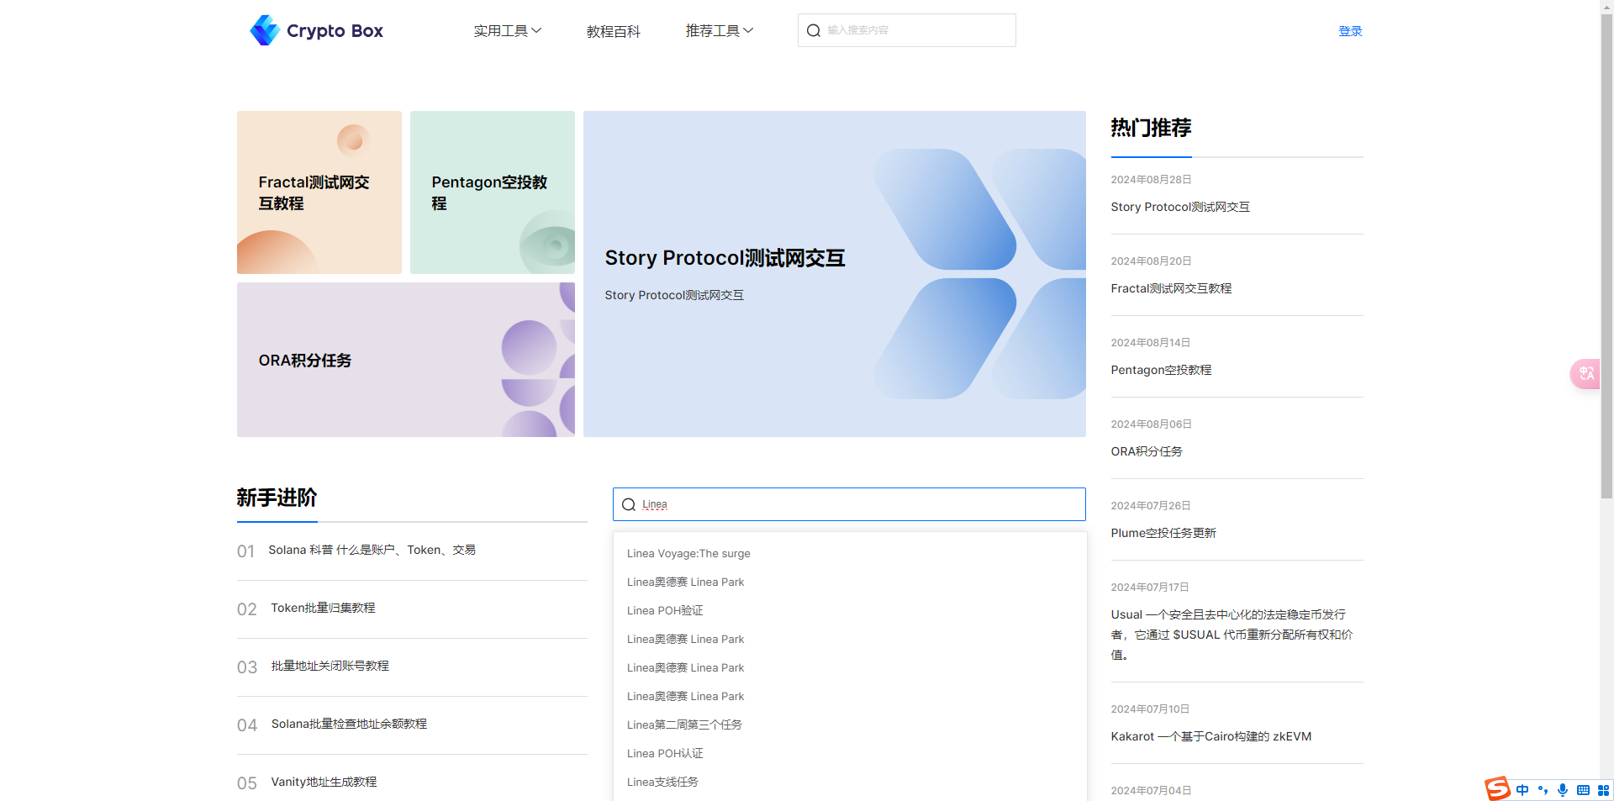This screenshot has height=801, width=1614.
Task: Expand the 实用工具 dropdown menu
Action: coord(507,31)
